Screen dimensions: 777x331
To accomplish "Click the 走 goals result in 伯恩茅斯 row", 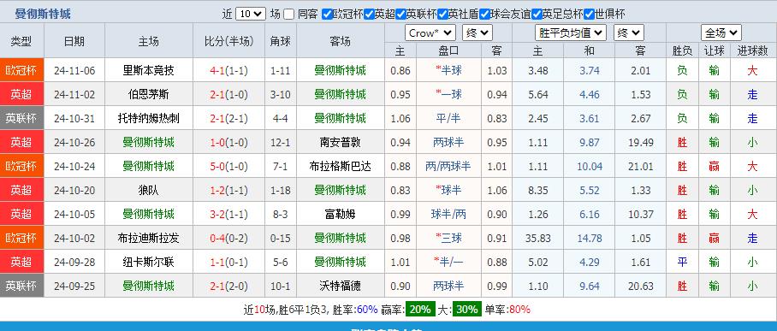I will coord(752,94).
